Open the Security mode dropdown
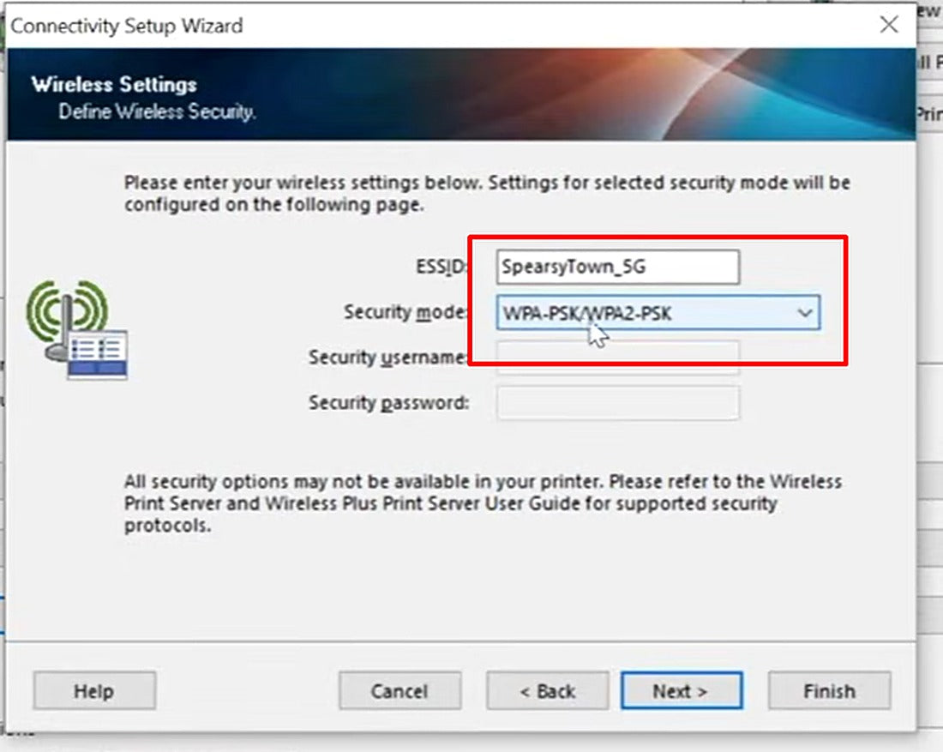The height and width of the screenshot is (752, 943). point(658,313)
